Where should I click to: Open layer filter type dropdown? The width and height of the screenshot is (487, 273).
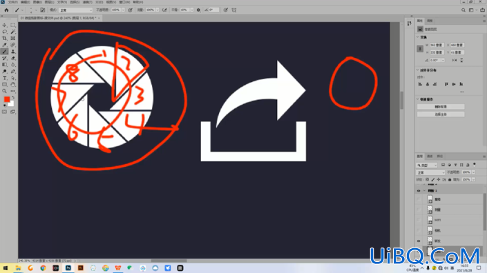click(x=426, y=165)
